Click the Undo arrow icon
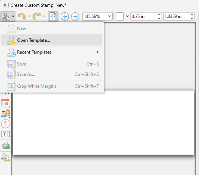199x175 pixels. click(x=22, y=16)
